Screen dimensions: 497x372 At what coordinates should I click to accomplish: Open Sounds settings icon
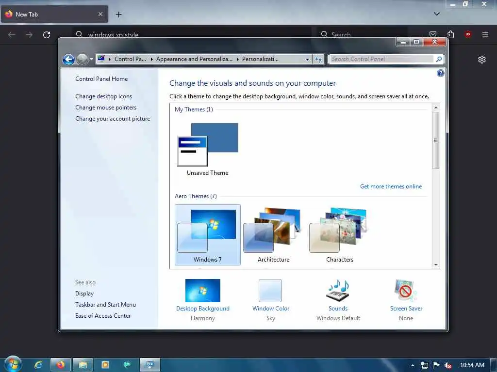pyautogui.click(x=338, y=291)
